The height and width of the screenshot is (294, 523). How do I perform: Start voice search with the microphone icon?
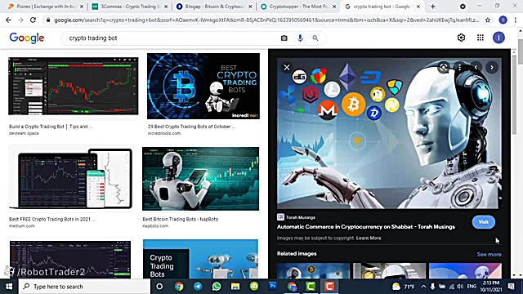coord(300,38)
